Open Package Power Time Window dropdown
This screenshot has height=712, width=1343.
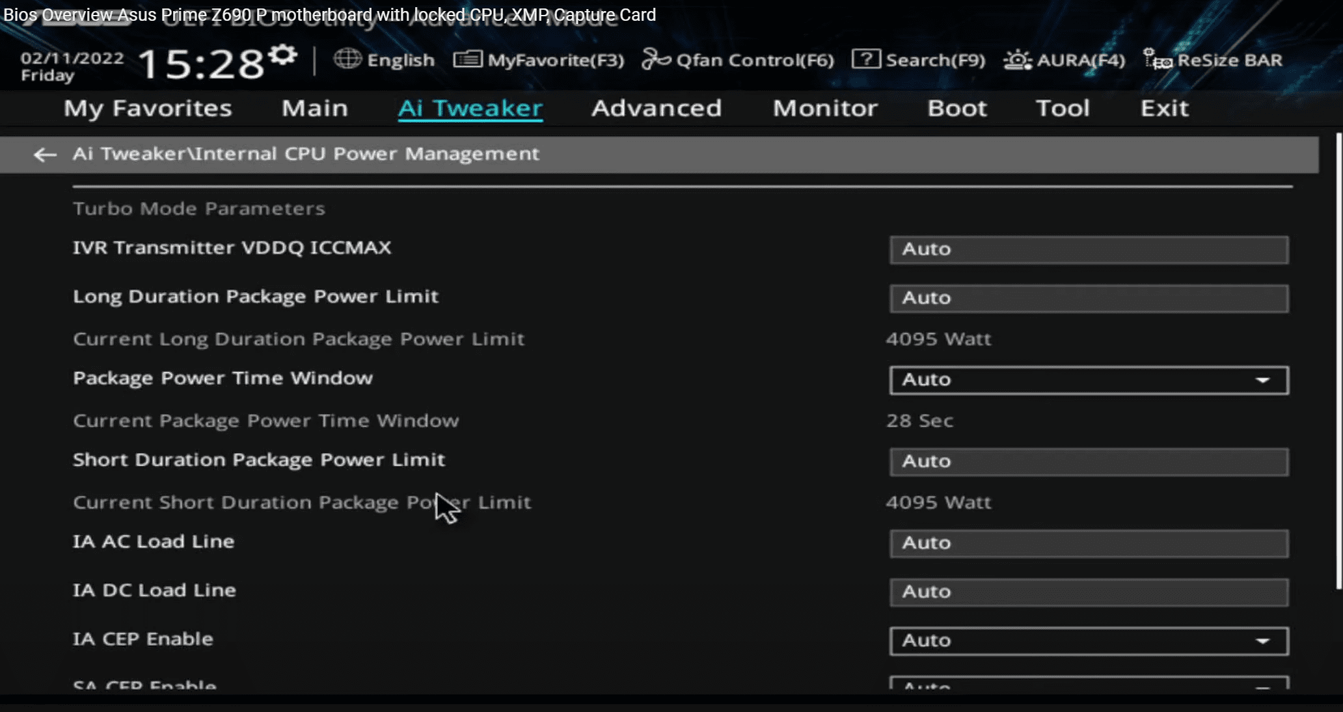tap(1089, 380)
